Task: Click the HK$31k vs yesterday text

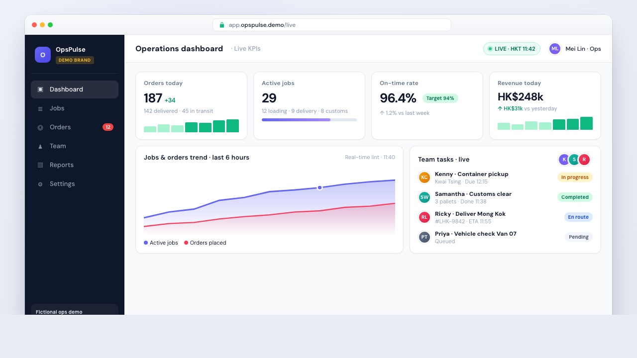Action: [x=528, y=108]
